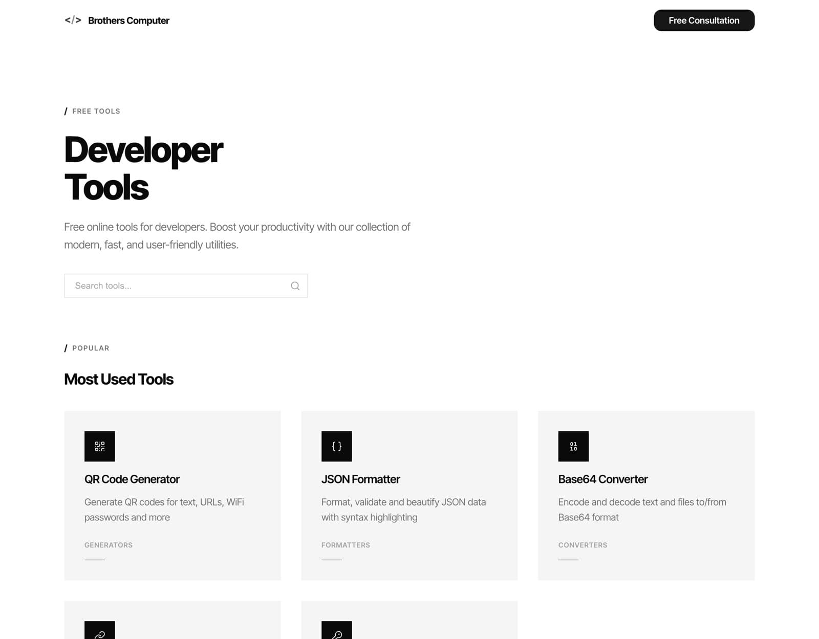Click the 'Free online tools for developers' paragraph
This screenshot has width=819, height=639.
click(237, 236)
